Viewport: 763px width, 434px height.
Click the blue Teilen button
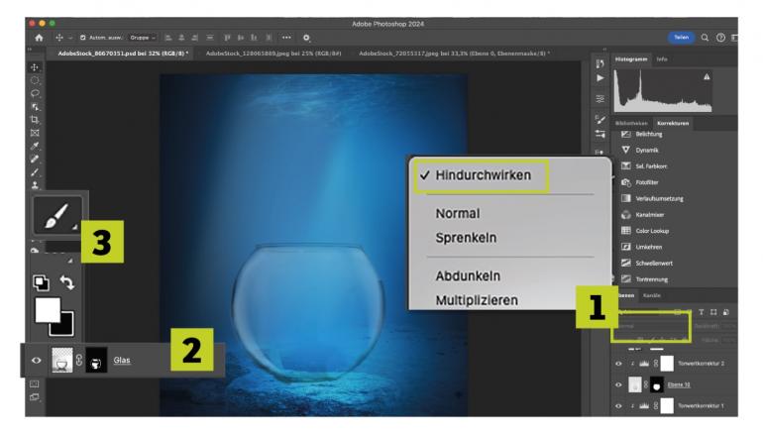click(x=682, y=38)
